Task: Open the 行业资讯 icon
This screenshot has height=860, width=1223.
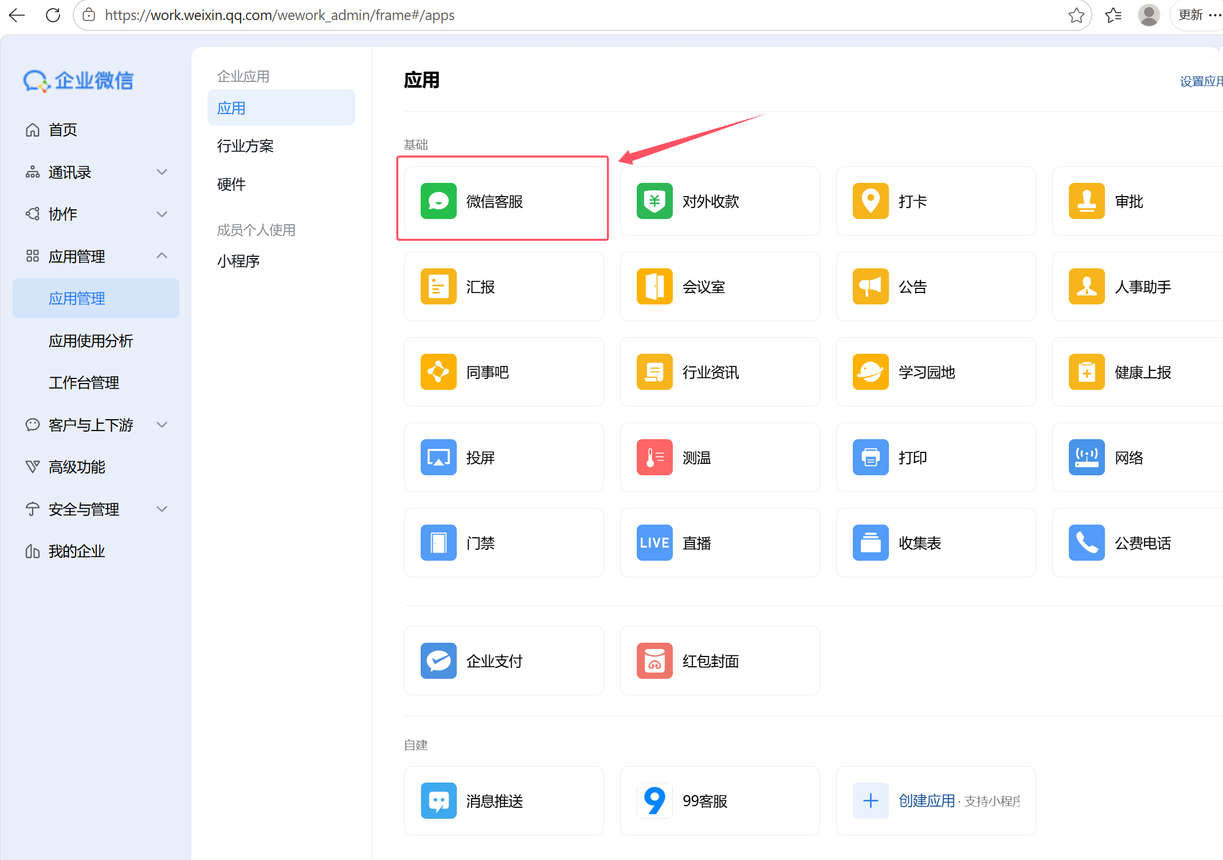Action: click(654, 372)
